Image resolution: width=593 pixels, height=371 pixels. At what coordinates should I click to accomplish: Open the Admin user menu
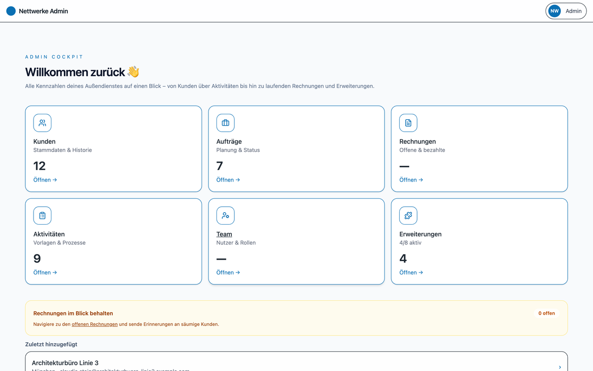tap(566, 11)
